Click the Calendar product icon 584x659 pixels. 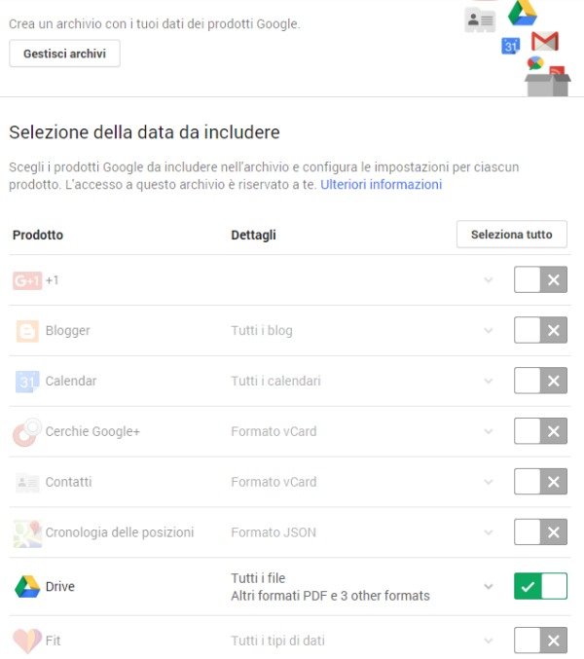coord(27,382)
